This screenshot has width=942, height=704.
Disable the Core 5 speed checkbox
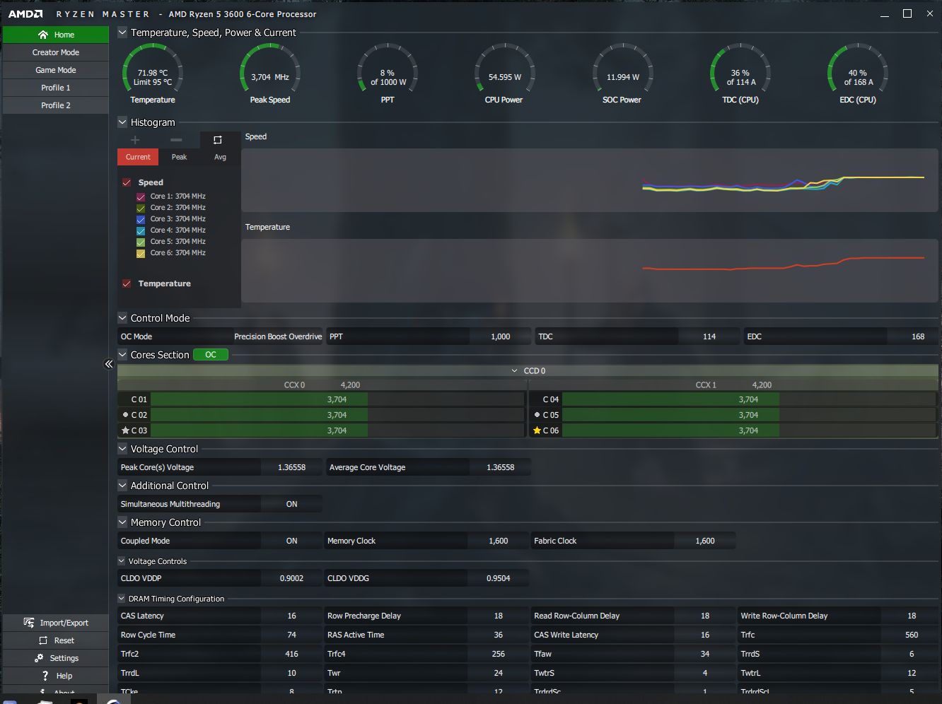point(141,242)
